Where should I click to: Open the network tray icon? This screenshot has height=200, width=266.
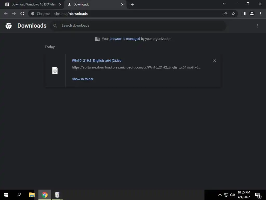(226, 195)
